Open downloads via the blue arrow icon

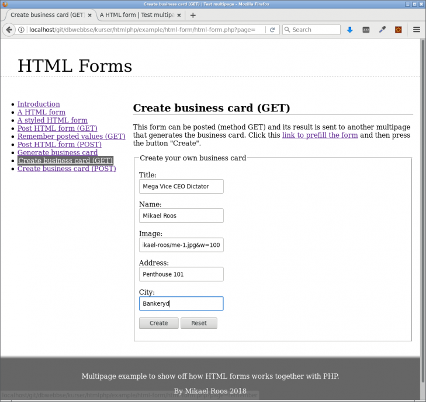click(x=350, y=30)
